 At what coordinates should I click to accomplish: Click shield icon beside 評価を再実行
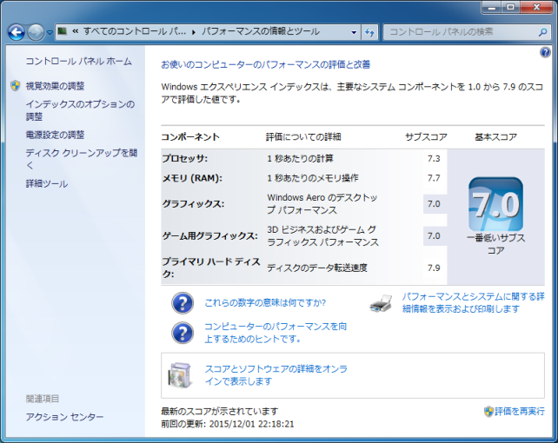tap(488, 412)
